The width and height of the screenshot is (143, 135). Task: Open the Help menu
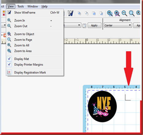44,6
